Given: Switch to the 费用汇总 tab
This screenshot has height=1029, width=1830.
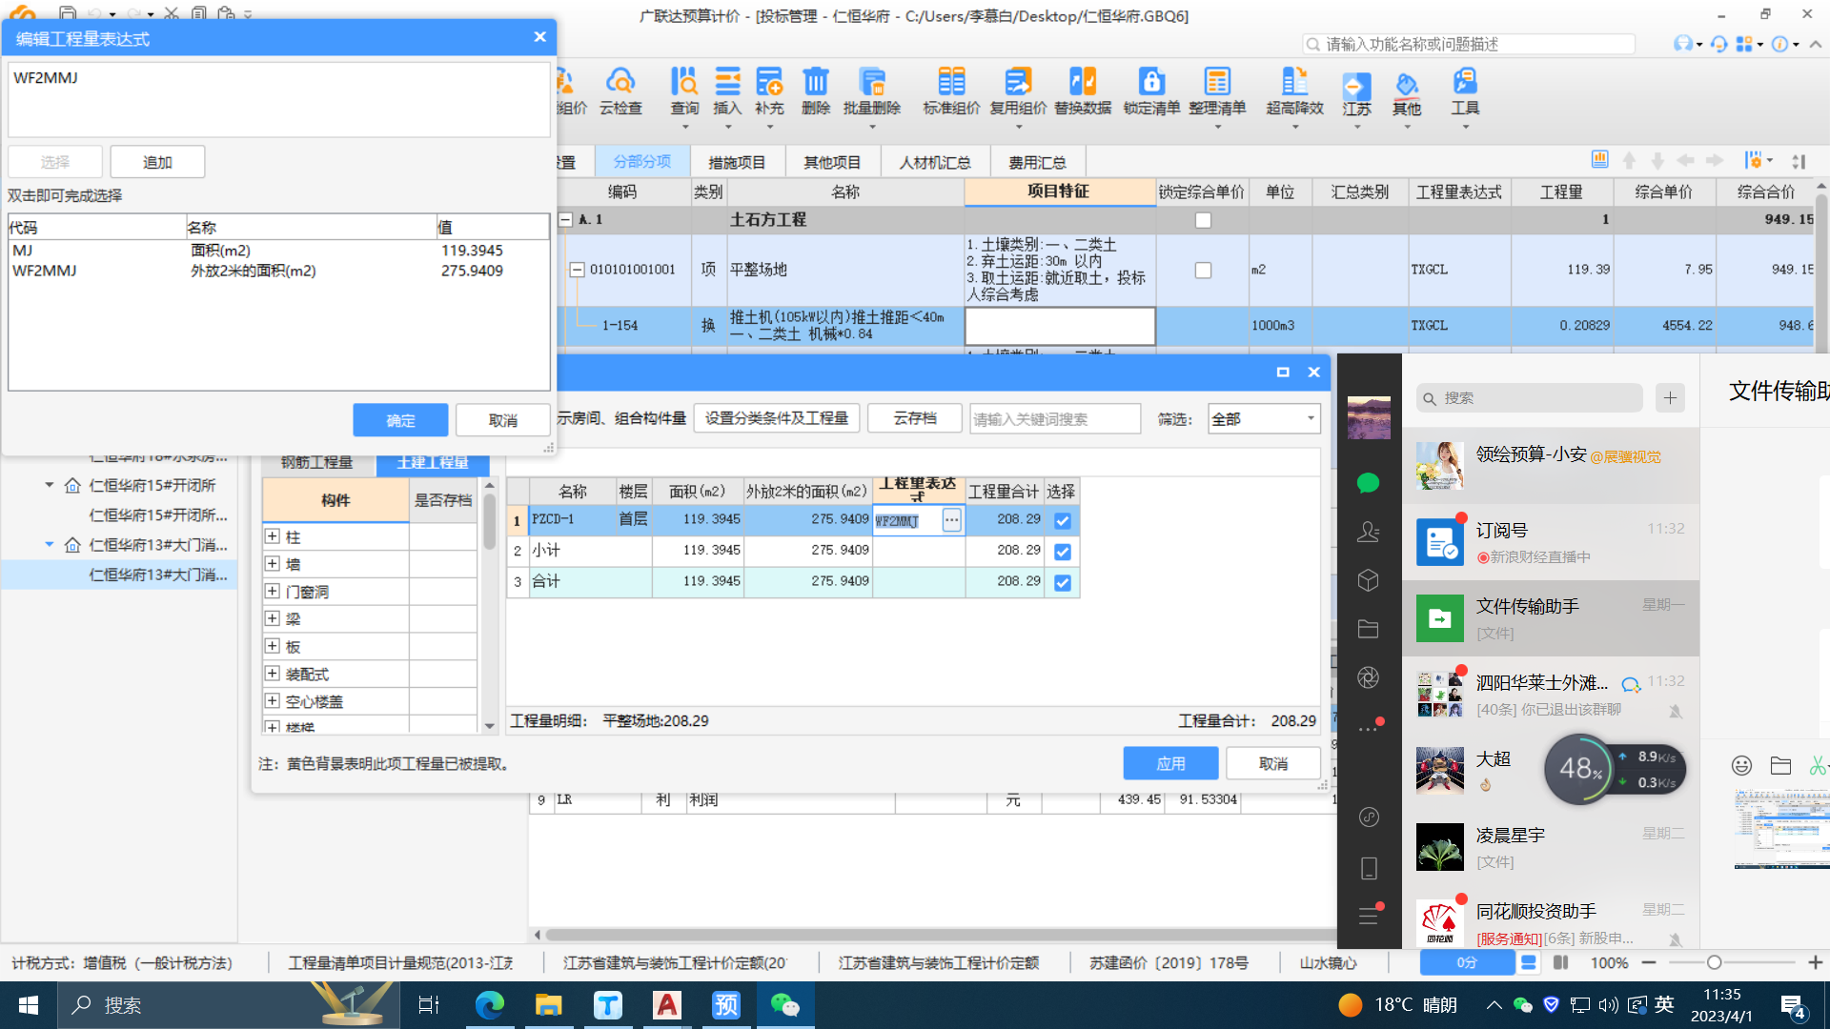Looking at the screenshot, I should tap(1038, 162).
